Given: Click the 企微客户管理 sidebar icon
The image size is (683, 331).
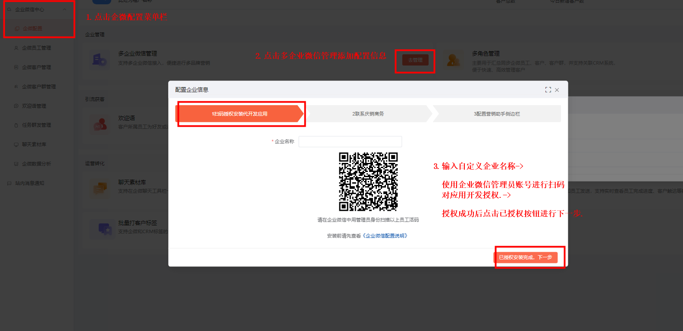Looking at the screenshot, I should point(16,67).
